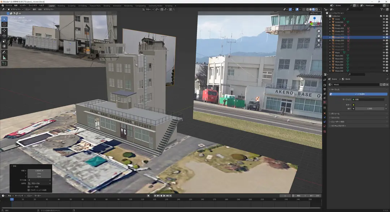The width and height of the screenshot is (390, 212).
Task: Toggle the mirror edit checkbox in operator panel
Action: (29, 187)
